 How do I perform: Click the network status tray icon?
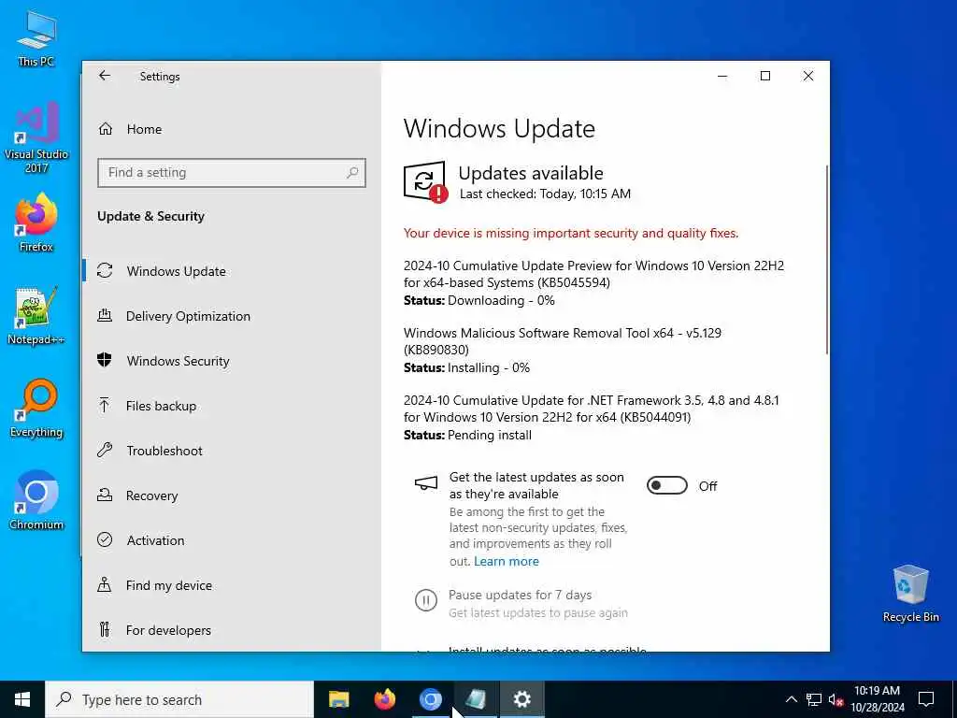[814, 699]
